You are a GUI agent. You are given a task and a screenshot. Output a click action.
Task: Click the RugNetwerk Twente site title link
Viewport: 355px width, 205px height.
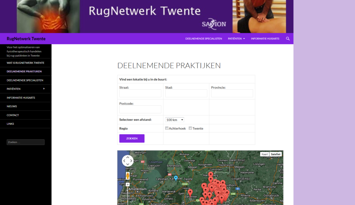tap(26, 39)
